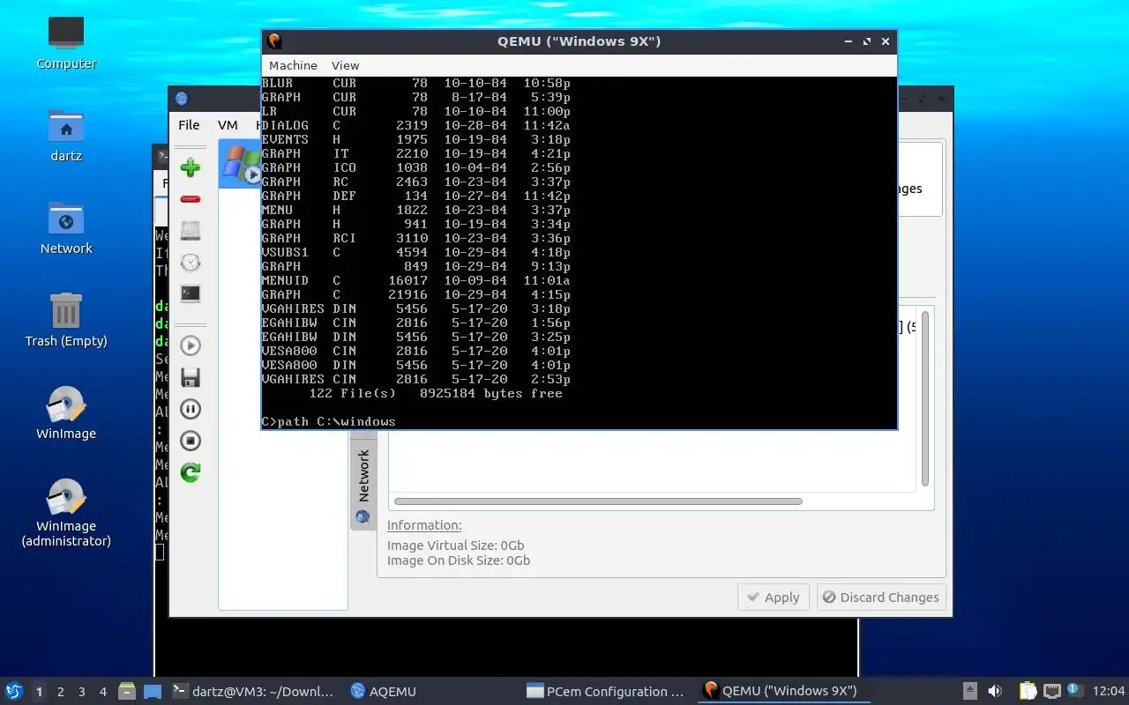The height and width of the screenshot is (705, 1129).
Task: Click the green plus add-VM icon in AQEMU
Action: (190, 167)
